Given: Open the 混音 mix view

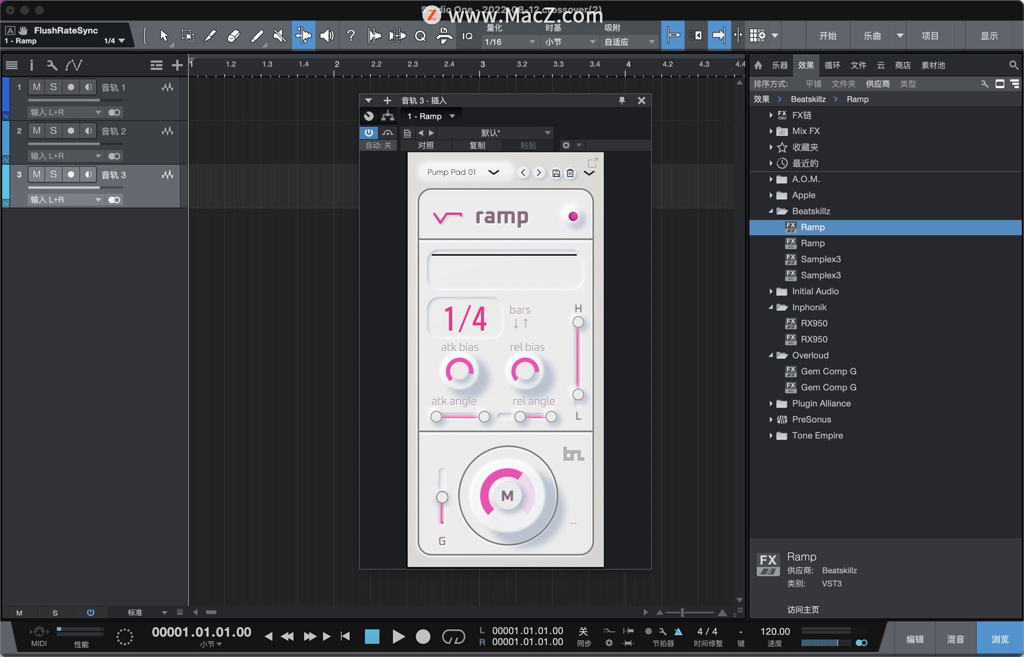Looking at the screenshot, I should (955, 639).
